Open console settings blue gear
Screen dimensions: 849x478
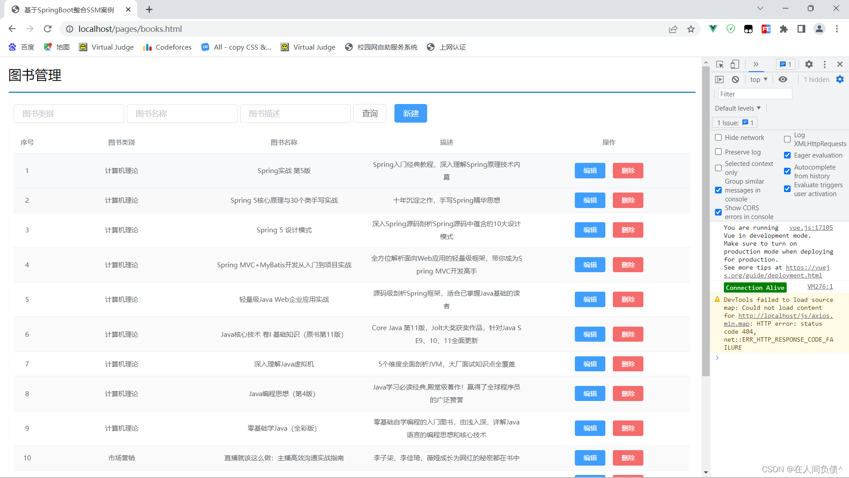coord(840,80)
